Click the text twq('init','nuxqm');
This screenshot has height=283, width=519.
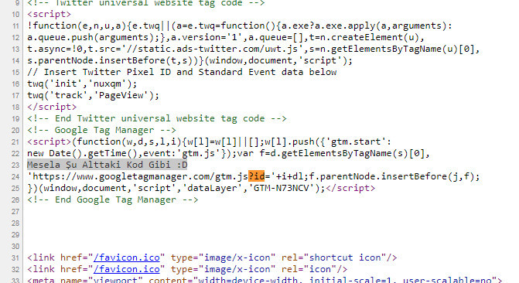tap(82, 84)
